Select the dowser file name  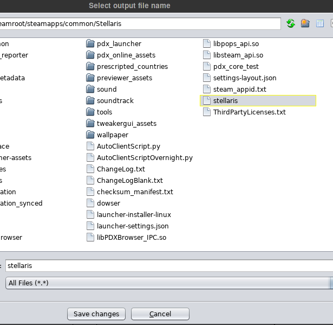click(x=108, y=203)
